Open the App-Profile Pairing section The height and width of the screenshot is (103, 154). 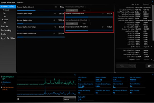[x=8, y=38]
